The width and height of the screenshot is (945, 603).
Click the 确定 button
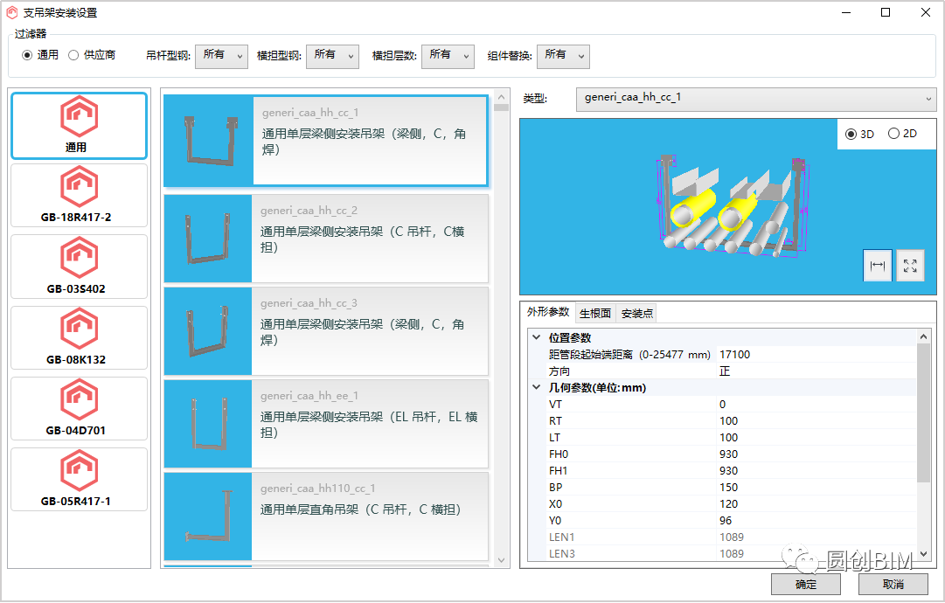pos(806,584)
